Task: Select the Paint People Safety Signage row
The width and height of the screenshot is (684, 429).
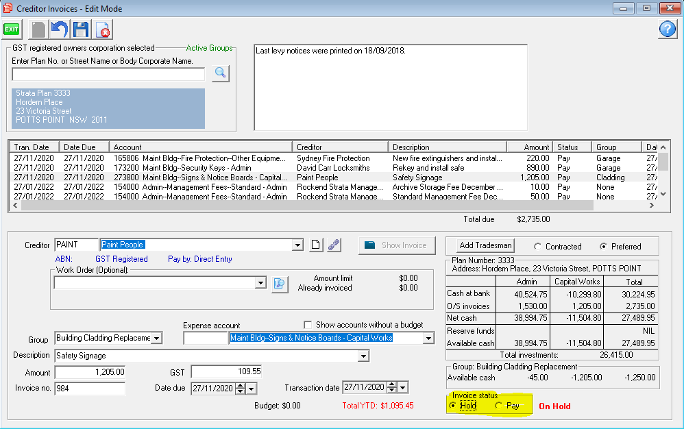Action: 334,177
